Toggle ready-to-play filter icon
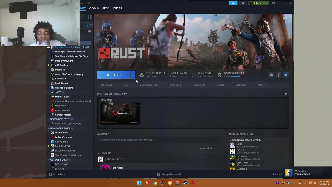The height and width of the screenshot is (187, 332). coord(91,25)
